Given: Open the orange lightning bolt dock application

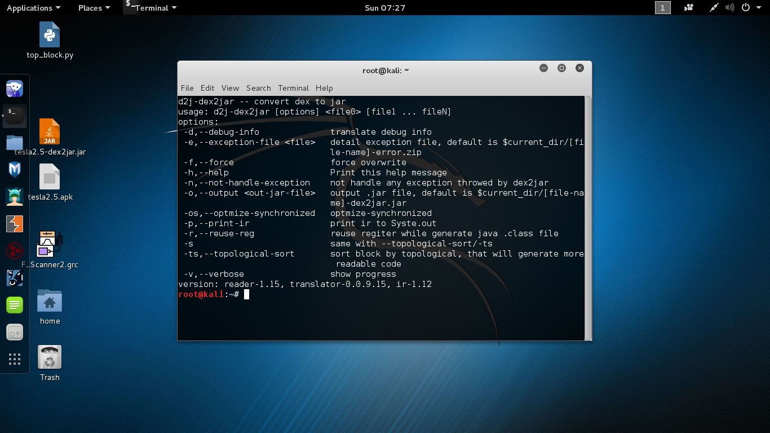Looking at the screenshot, I should tap(14, 224).
